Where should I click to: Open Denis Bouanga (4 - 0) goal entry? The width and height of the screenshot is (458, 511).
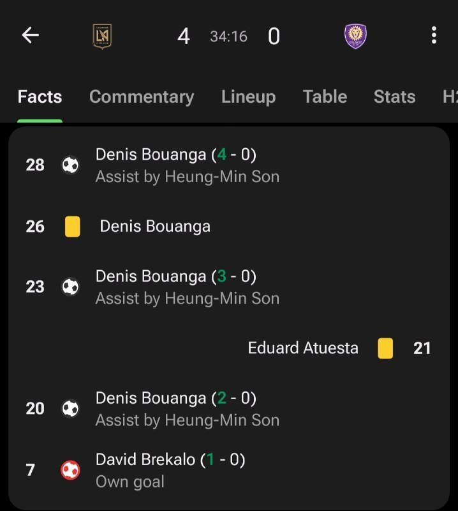point(175,155)
